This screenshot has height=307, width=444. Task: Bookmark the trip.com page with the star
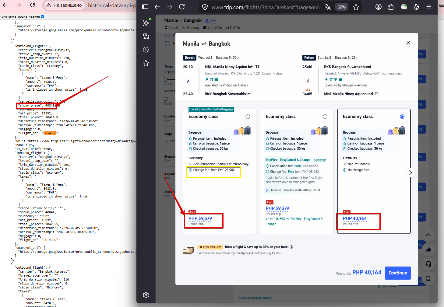[x=356, y=7]
